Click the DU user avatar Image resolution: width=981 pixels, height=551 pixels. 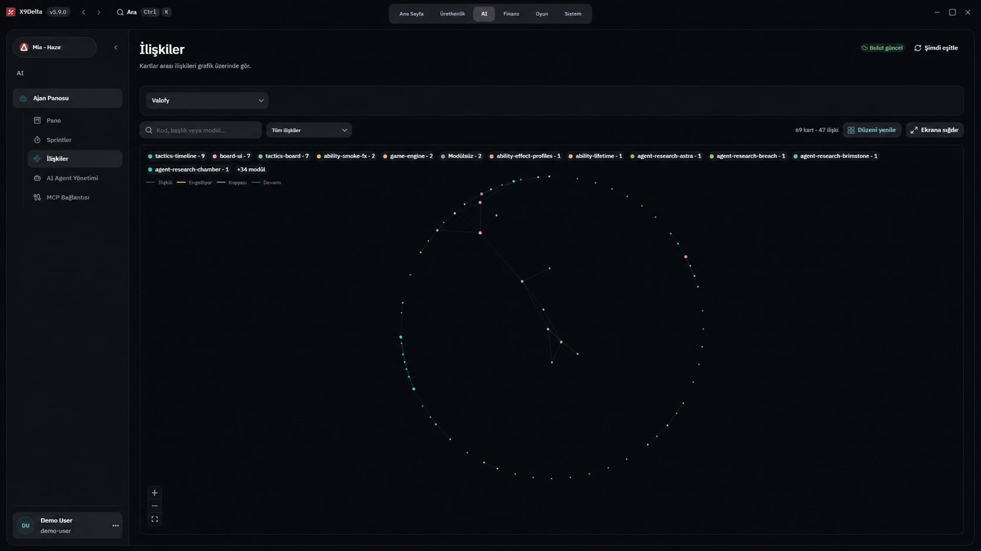[26, 526]
